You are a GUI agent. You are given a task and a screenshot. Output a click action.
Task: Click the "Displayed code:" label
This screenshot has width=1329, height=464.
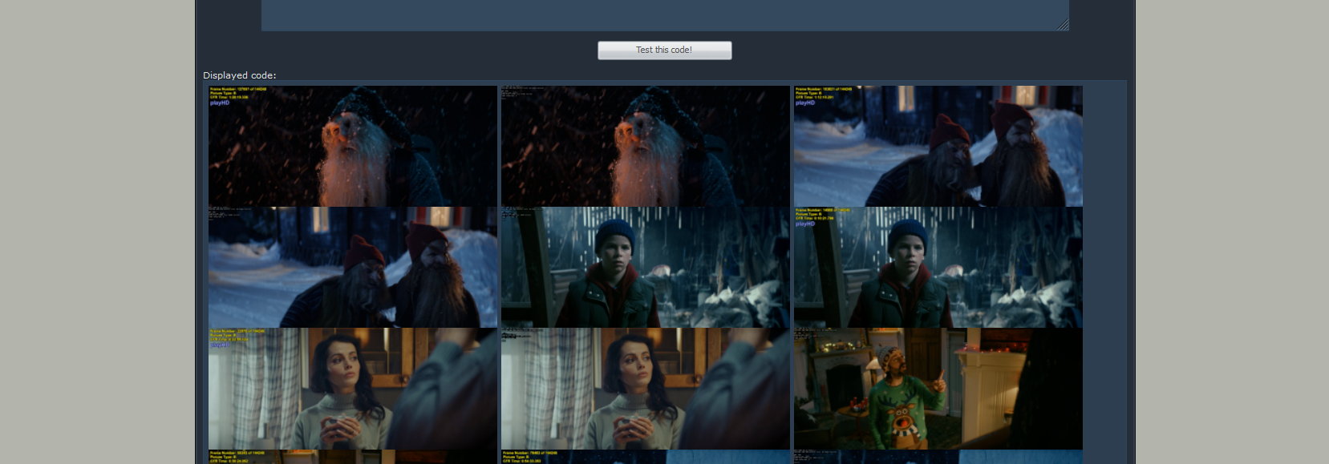[x=239, y=75]
